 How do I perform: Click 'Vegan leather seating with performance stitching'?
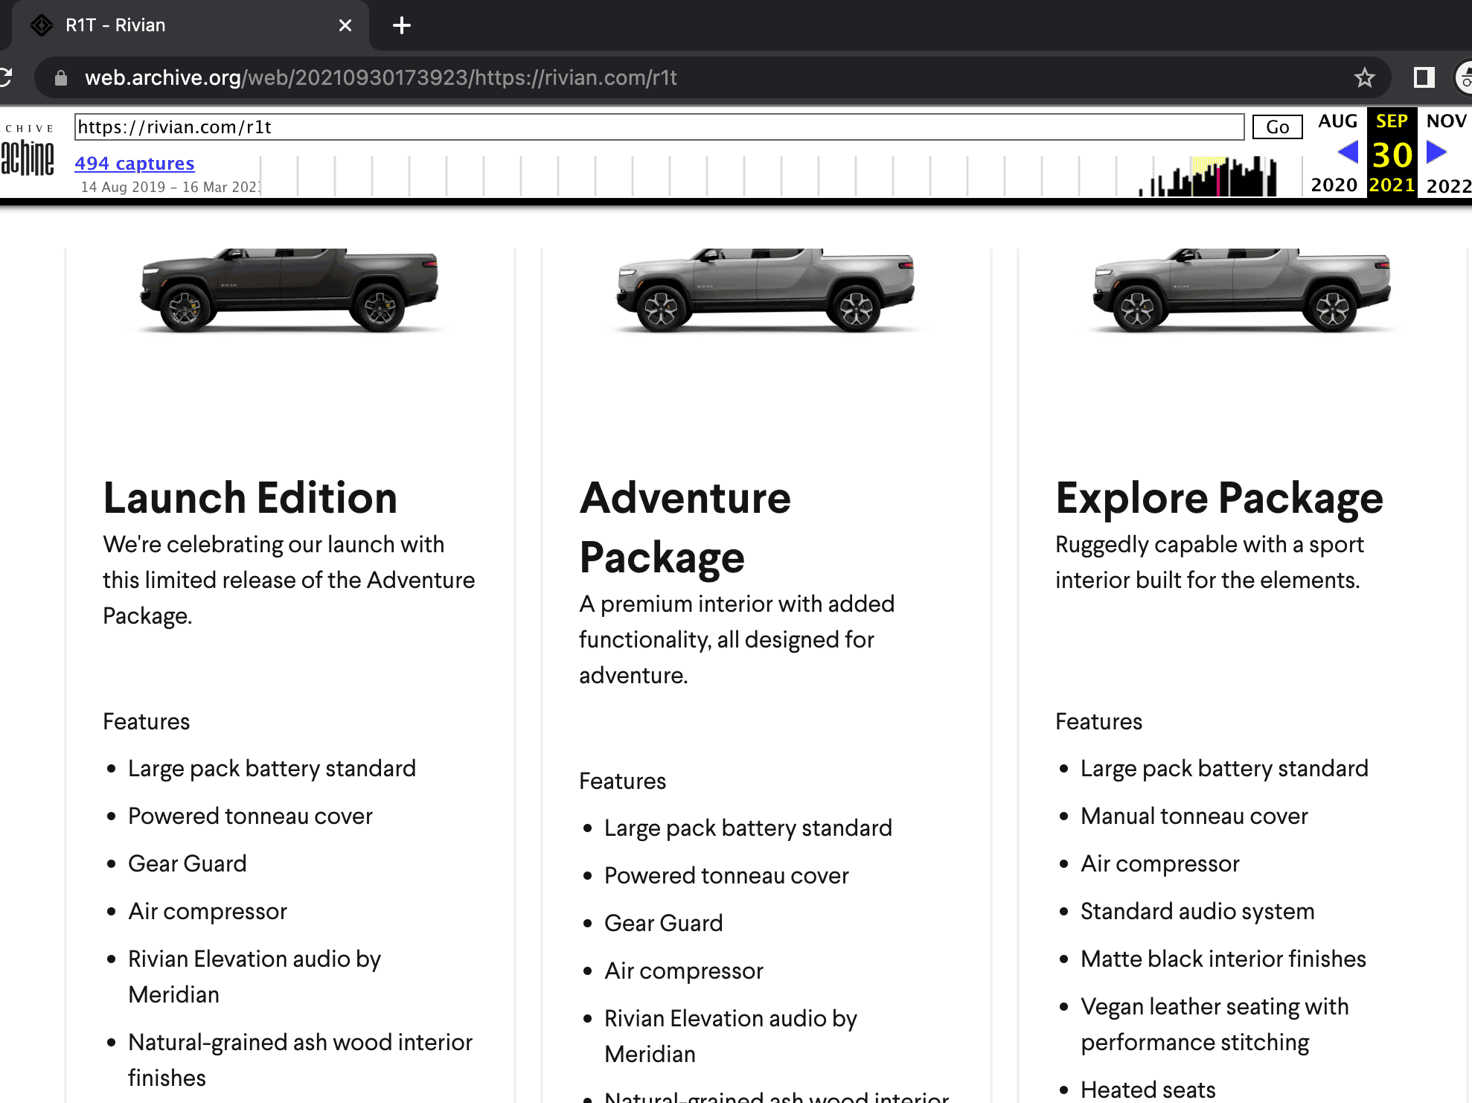click(x=1215, y=1024)
